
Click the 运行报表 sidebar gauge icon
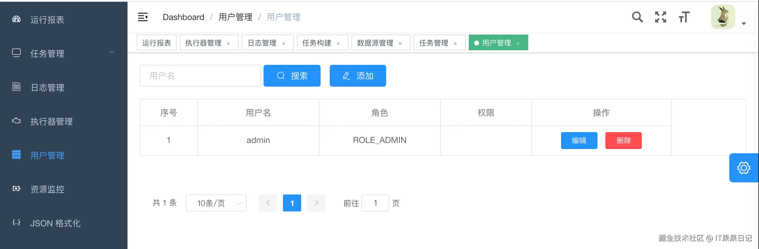[x=16, y=19]
